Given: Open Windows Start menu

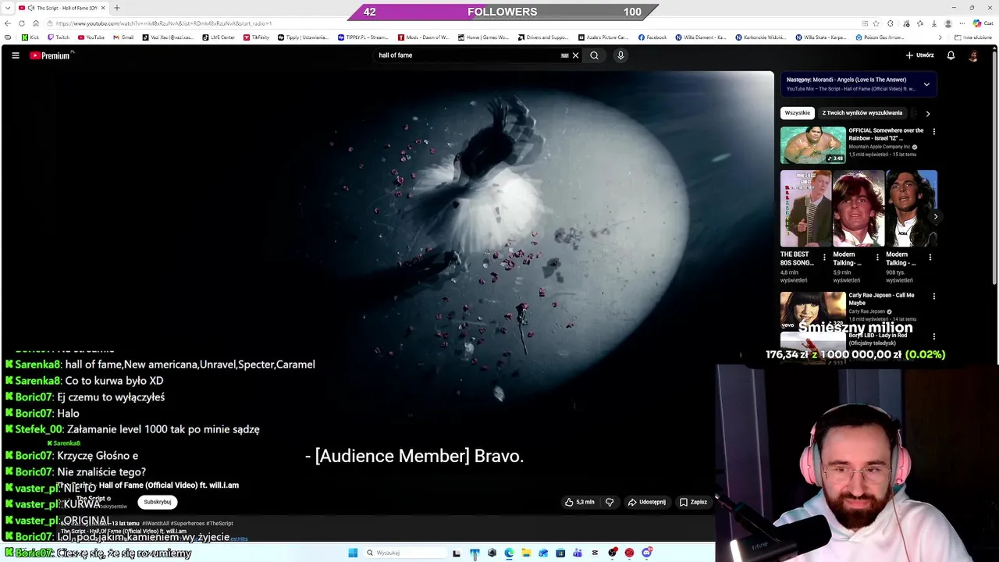Looking at the screenshot, I should [353, 553].
